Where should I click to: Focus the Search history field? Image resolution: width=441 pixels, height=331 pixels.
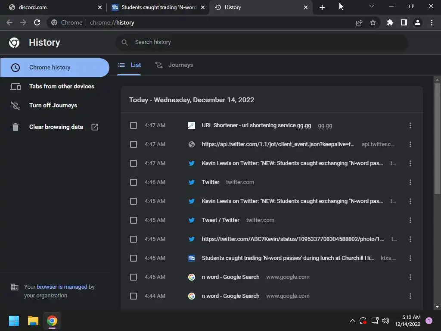click(x=261, y=42)
